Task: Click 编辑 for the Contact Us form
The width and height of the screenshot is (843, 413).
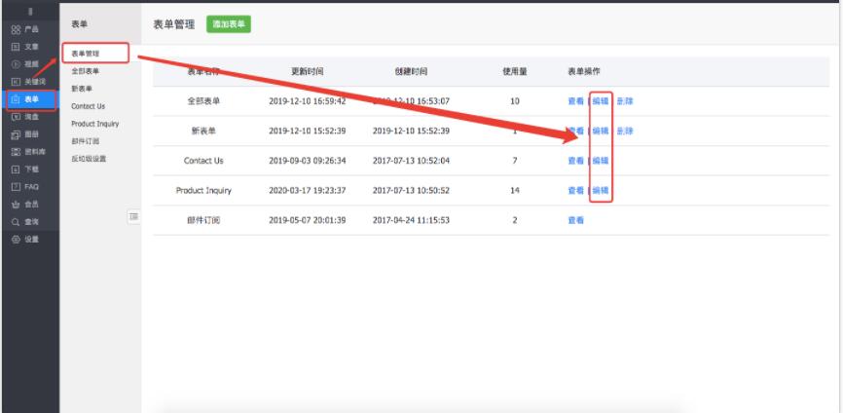Action: (x=601, y=161)
